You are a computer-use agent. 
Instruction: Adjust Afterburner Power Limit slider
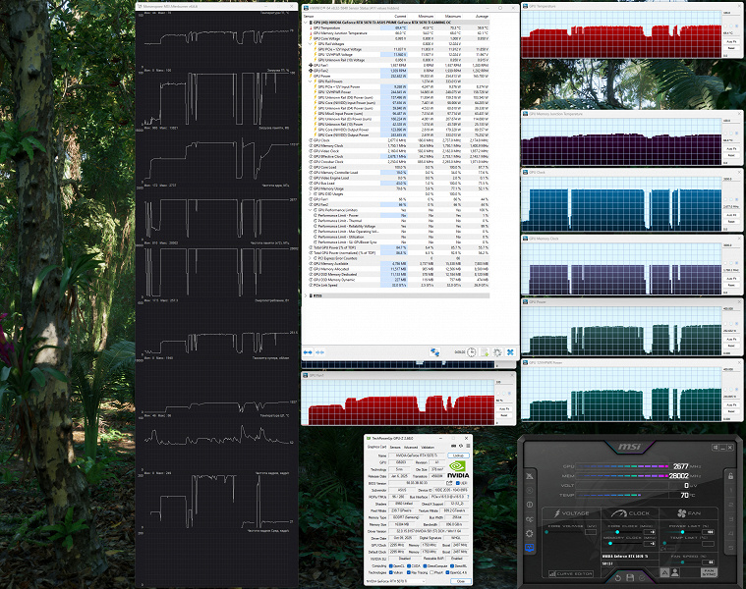click(683, 532)
